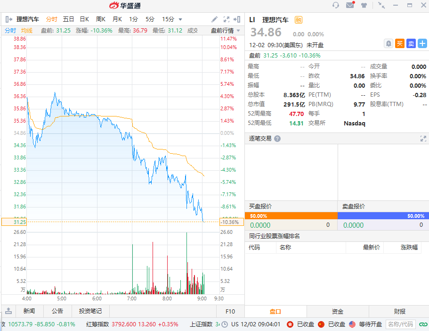
Task: Click the shrink window arrows icon
Action: (x=381, y=5)
